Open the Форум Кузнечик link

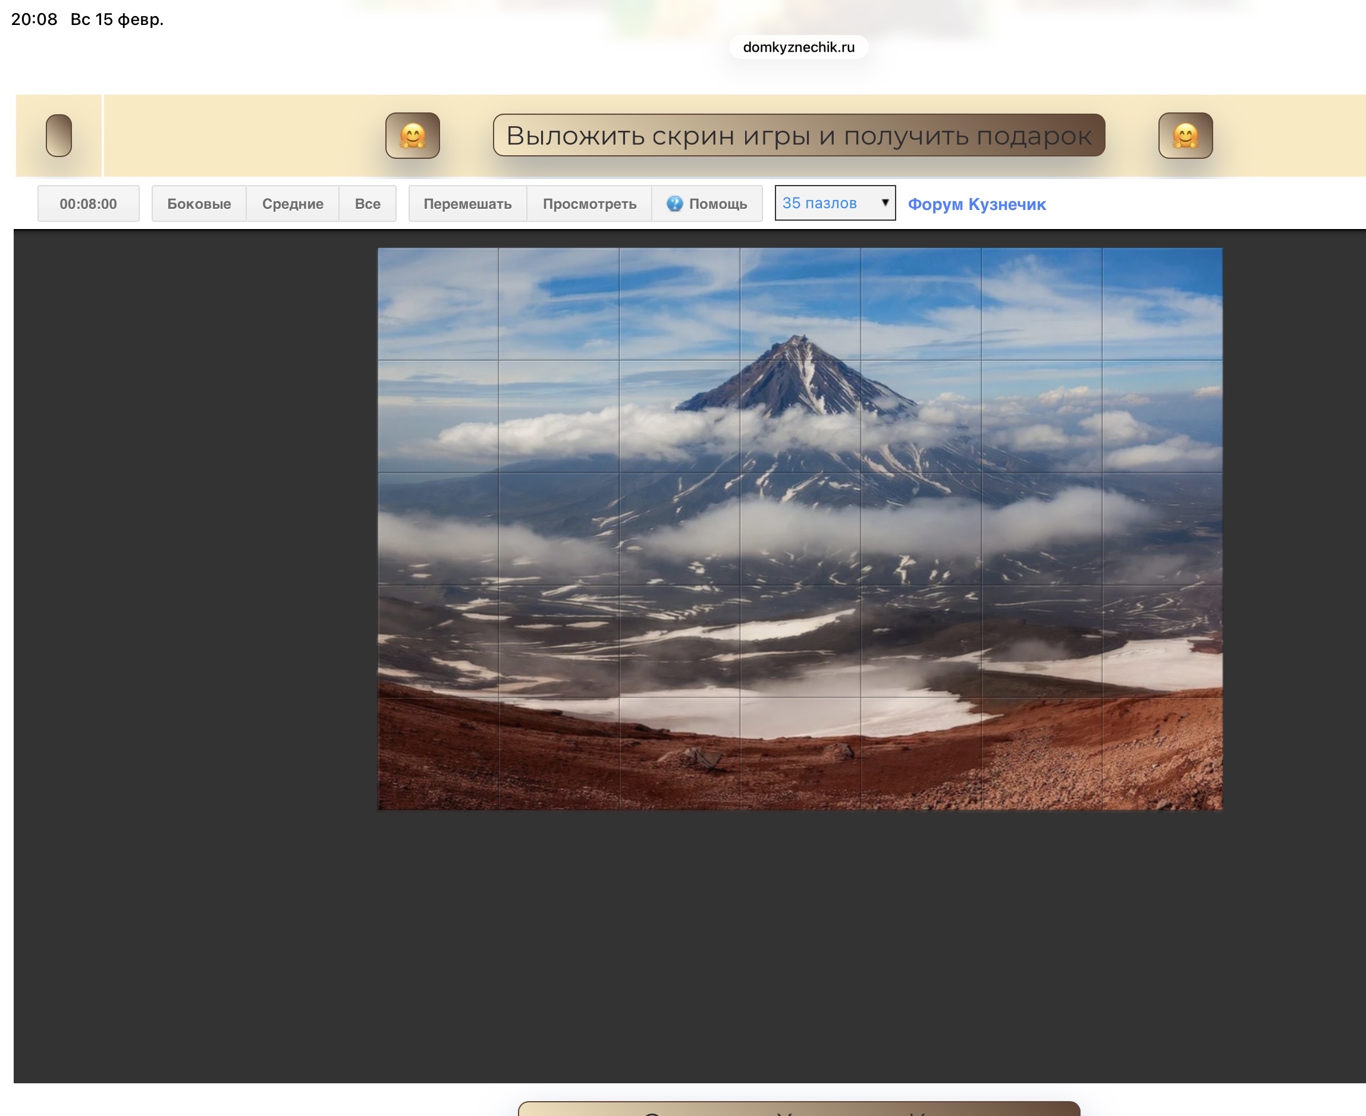pos(976,205)
